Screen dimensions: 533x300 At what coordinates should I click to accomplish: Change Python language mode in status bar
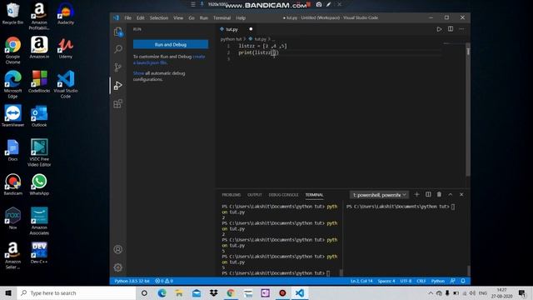pos(438,281)
